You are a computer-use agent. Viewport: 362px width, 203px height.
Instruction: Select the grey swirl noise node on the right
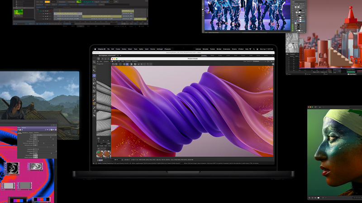coord(35,166)
